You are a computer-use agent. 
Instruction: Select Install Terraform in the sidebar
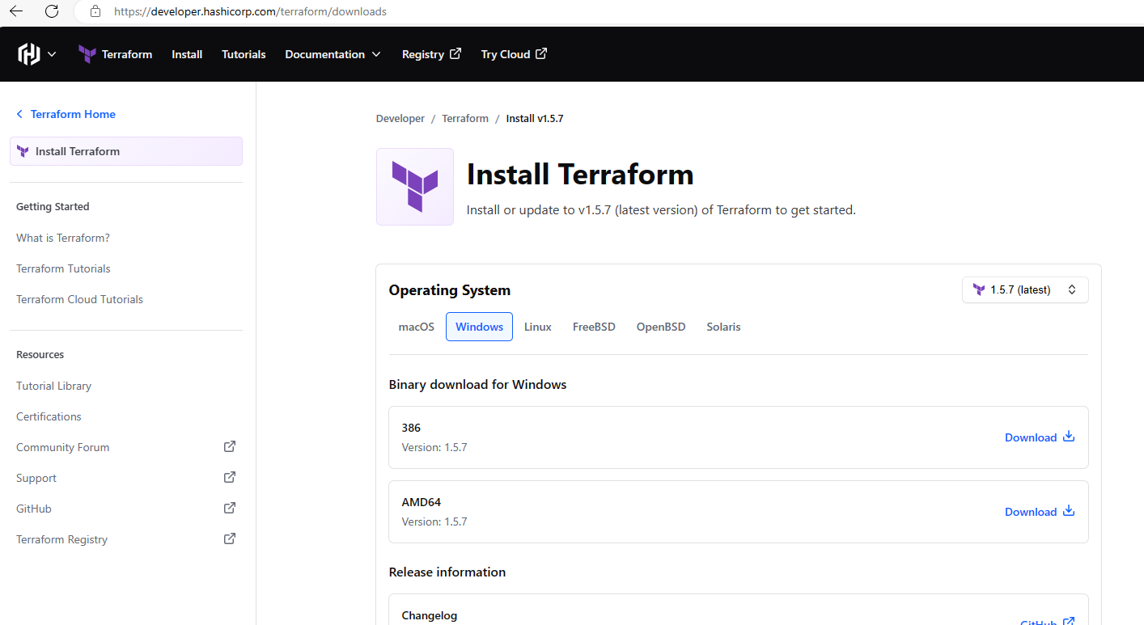[x=126, y=151]
